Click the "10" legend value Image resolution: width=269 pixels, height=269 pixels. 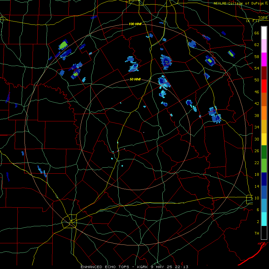[x=257, y=198]
